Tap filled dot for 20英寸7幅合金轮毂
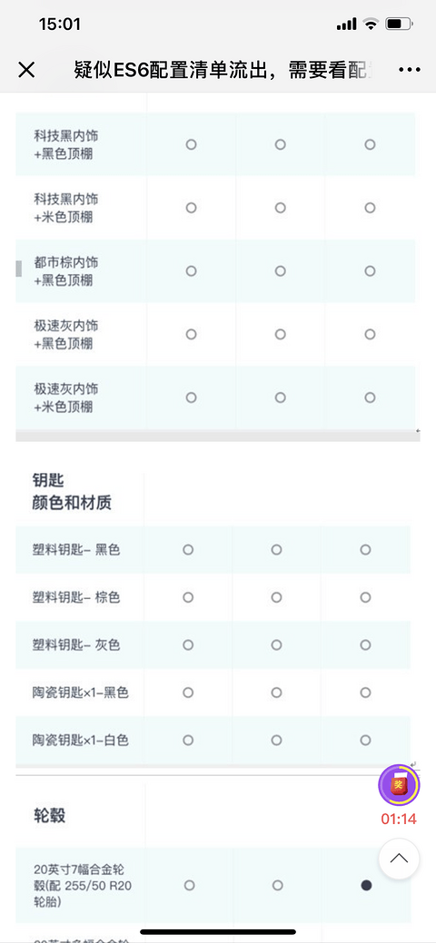 tap(365, 885)
